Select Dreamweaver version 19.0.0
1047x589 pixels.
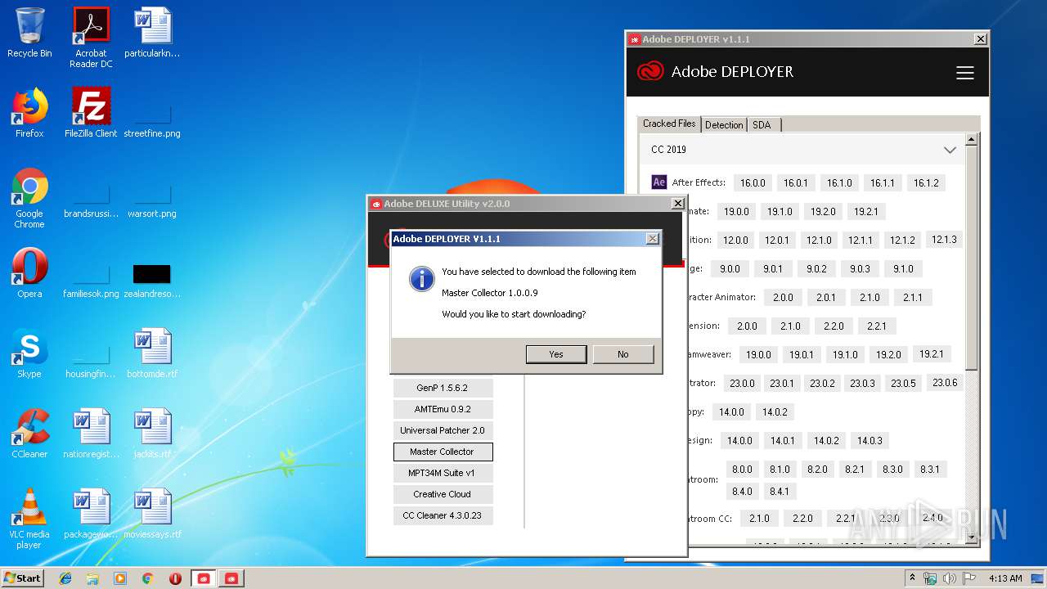758,355
